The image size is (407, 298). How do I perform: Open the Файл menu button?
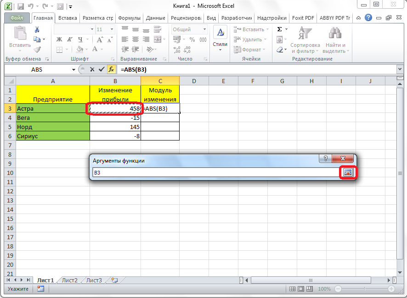[17, 18]
